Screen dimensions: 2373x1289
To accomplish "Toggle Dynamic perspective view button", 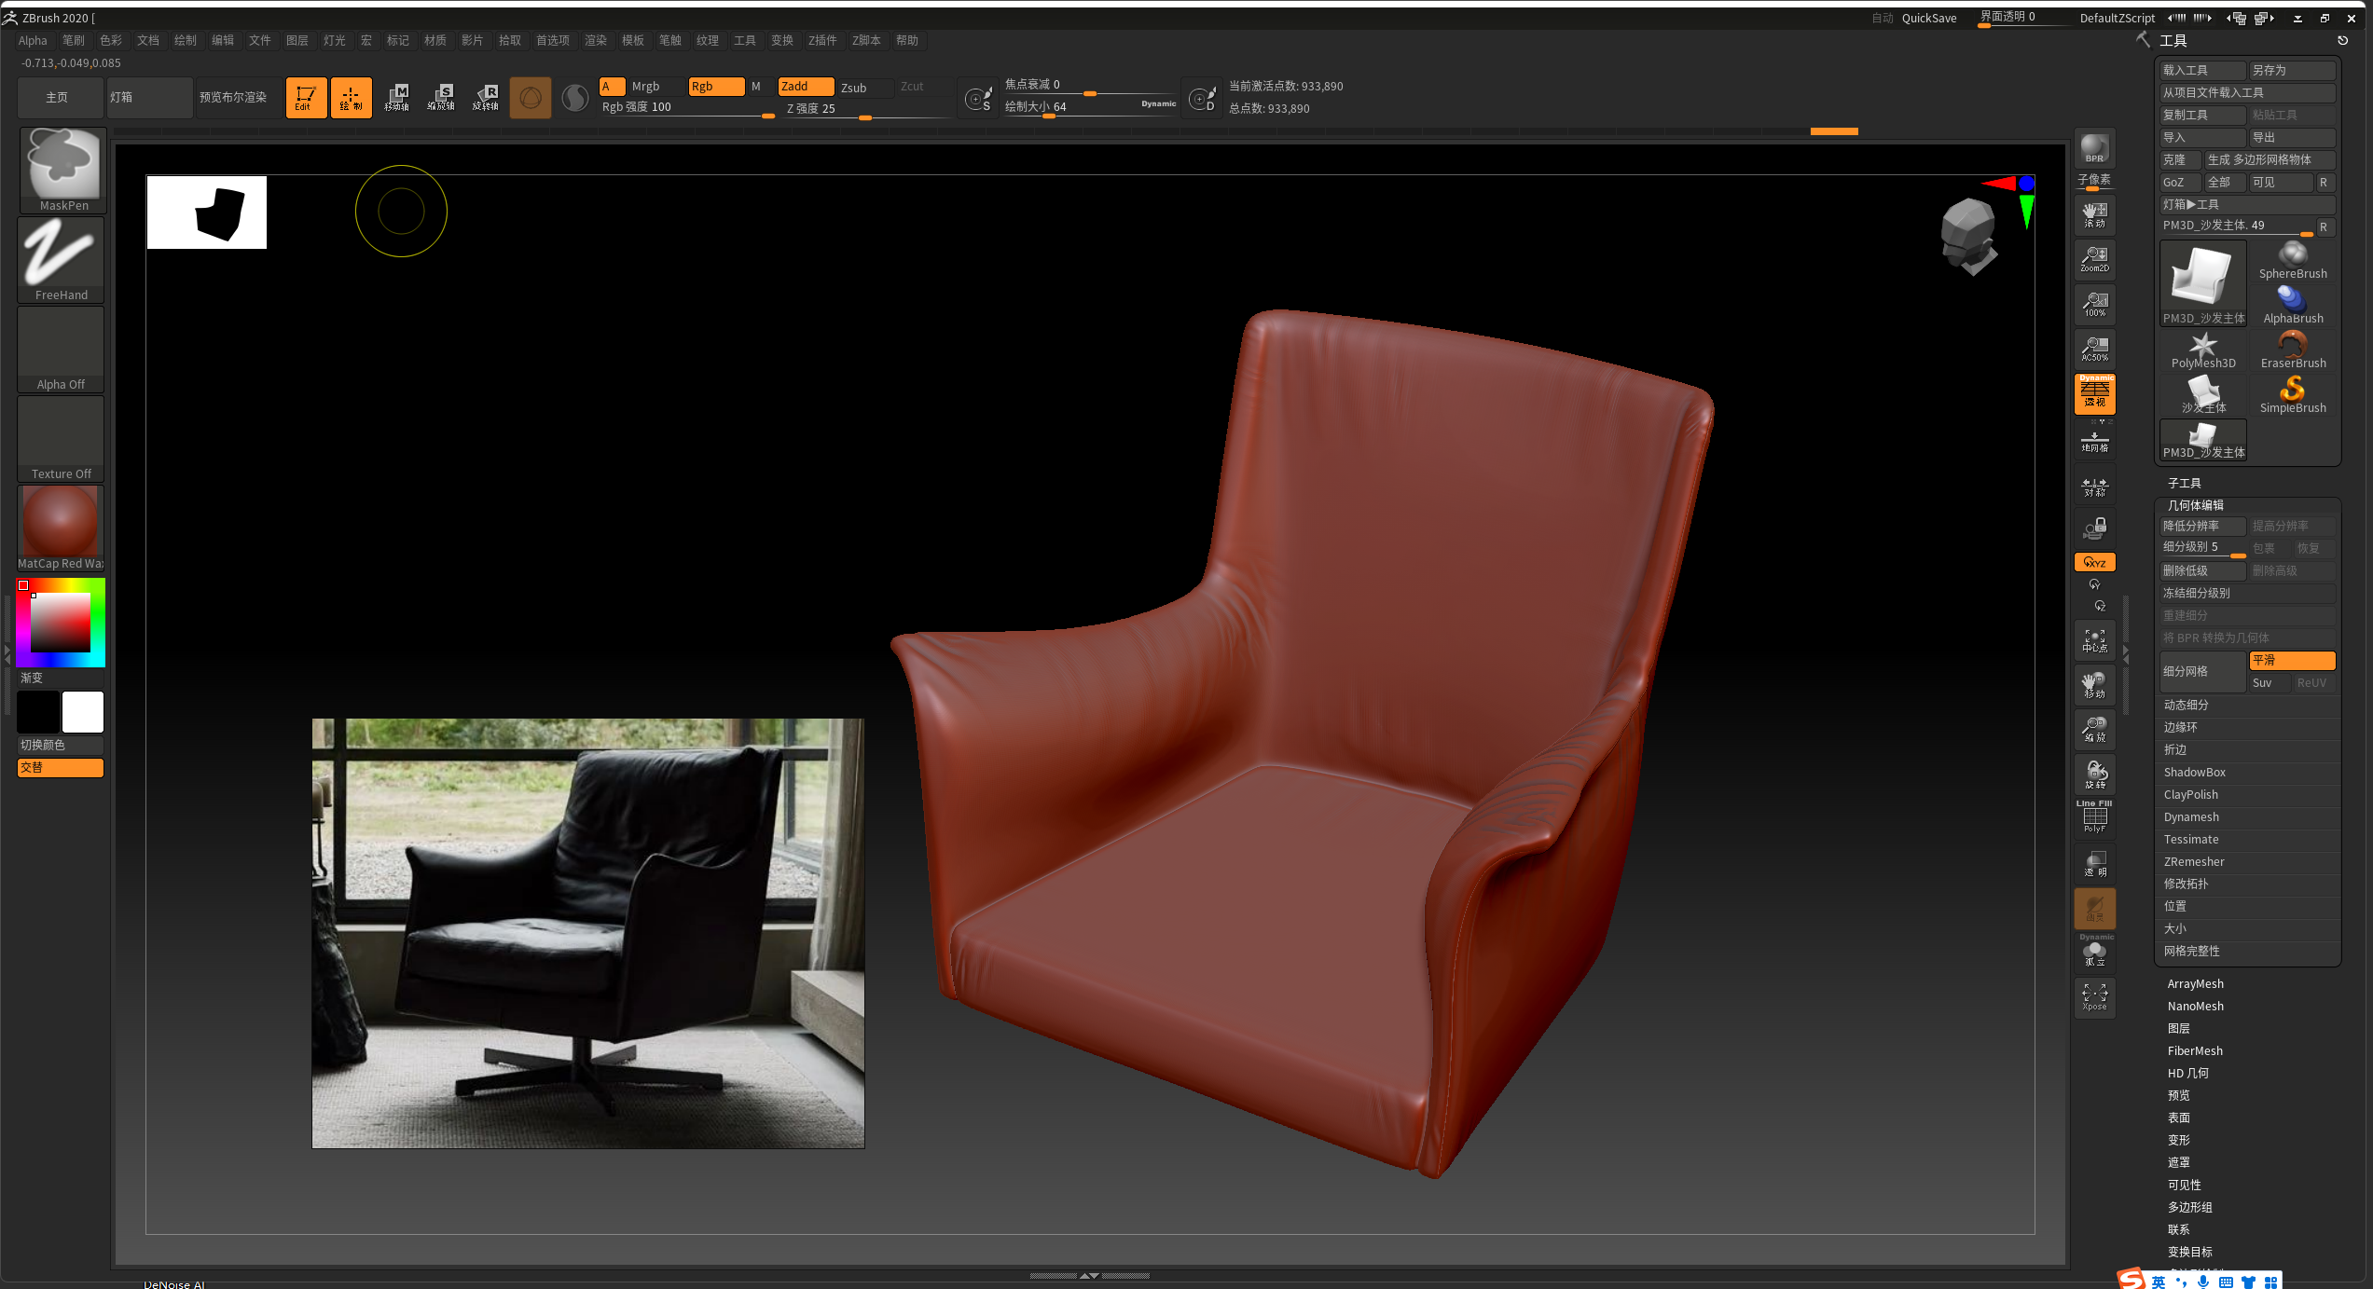I will (2094, 393).
